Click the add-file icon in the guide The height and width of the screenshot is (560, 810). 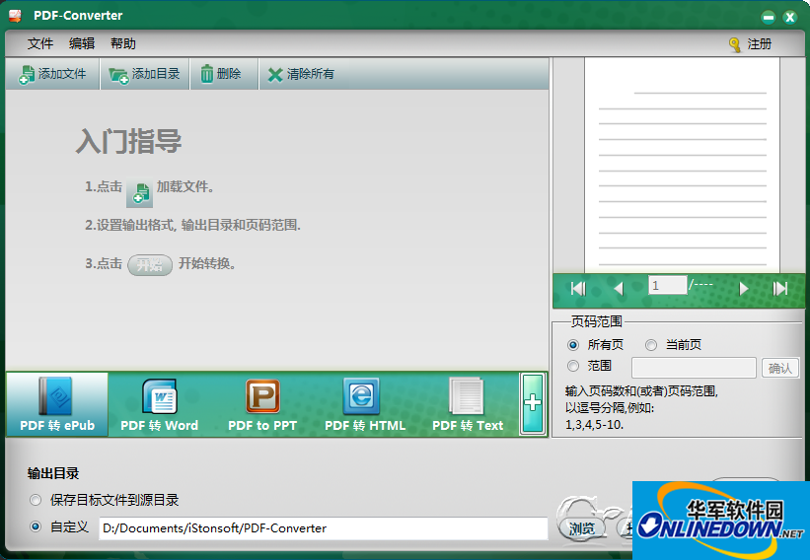tap(139, 192)
